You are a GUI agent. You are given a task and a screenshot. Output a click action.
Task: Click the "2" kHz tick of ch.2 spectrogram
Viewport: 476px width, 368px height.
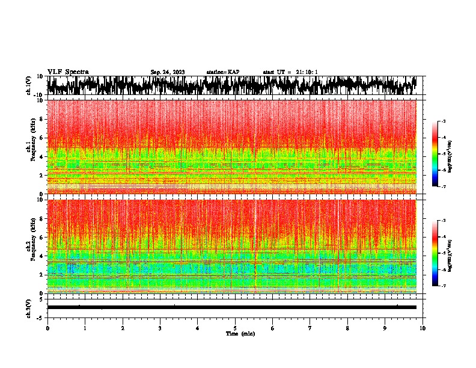point(41,275)
